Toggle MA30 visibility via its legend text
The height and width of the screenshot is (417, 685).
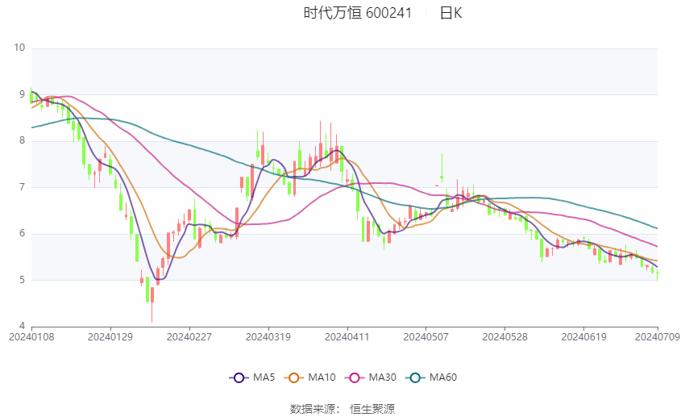pos(381,377)
